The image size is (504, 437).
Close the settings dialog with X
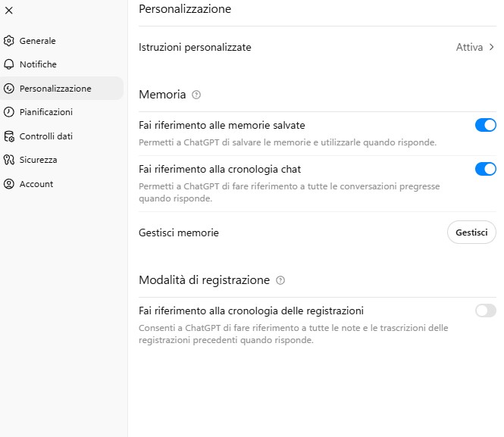(x=9, y=11)
